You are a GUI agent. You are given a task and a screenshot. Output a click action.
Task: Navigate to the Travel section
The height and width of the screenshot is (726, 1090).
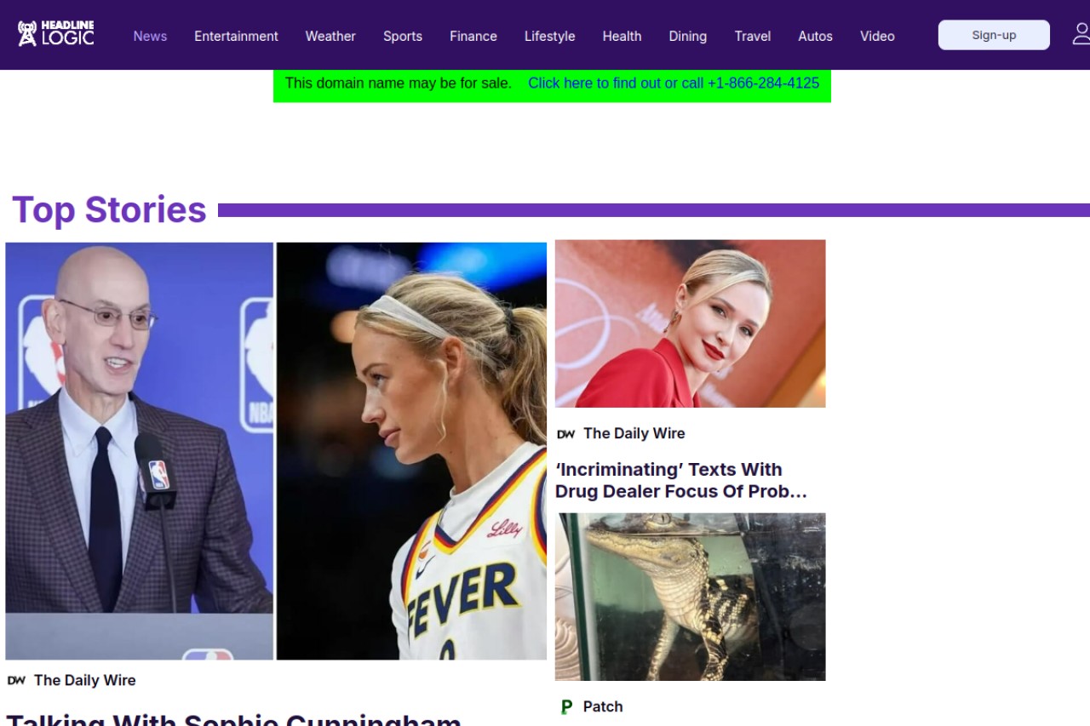753,36
